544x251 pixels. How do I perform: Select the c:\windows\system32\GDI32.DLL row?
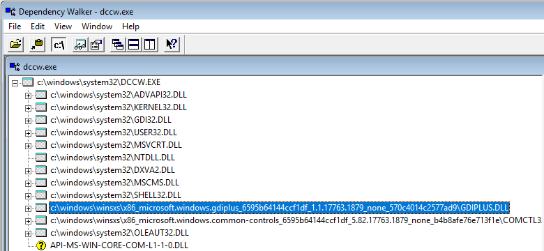point(111,120)
